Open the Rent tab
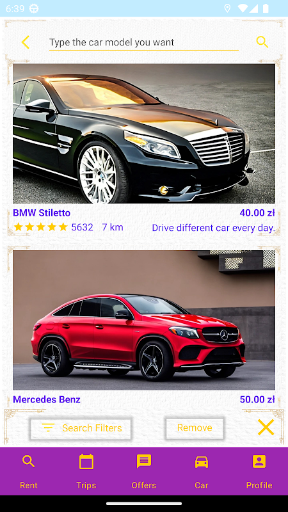Screen dimensions: 288x512 point(29,471)
